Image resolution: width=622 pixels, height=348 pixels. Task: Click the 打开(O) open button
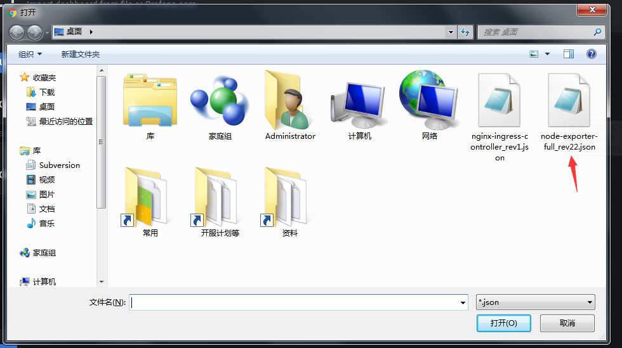(x=503, y=323)
